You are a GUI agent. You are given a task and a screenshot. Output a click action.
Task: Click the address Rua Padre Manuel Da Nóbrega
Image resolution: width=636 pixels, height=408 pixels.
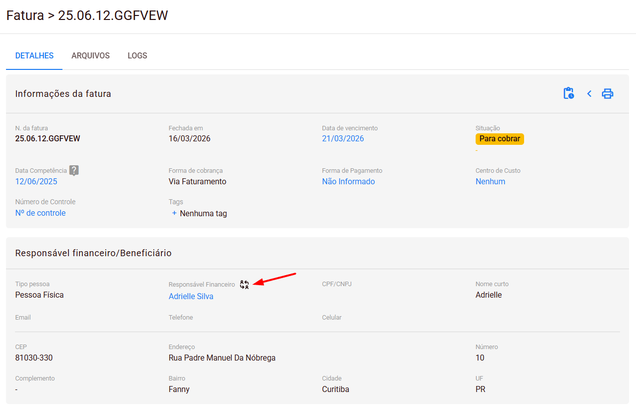tap(222, 358)
